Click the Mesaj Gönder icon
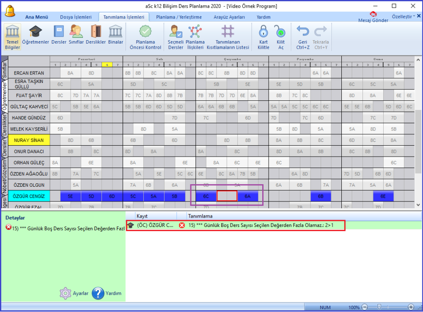Screen dimensions: 423x312 373,16
